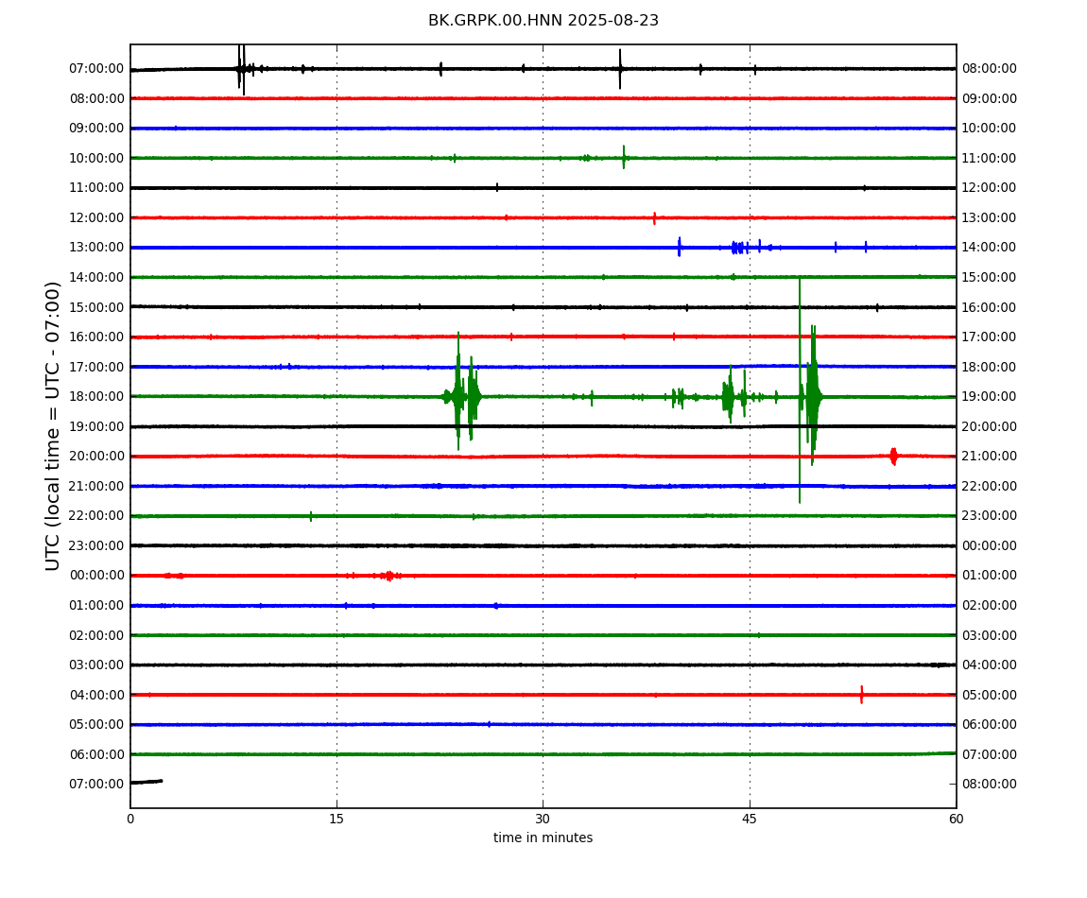1087x898 pixels.
Task: Pick right-axis local time label 14:00:00
Action: [x=990, y=248]
